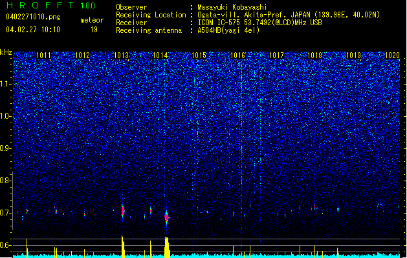Click the 1017 time axis label
The width and height of the screenshot is (407, 258).
pyautogui.click(x=277, y=55)
